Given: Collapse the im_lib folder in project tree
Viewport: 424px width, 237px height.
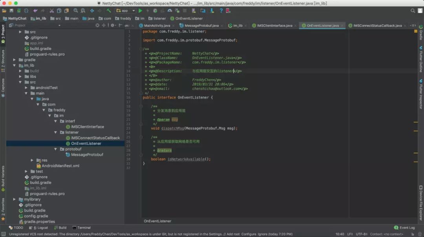Looking at the screenshot, I should coord(15,65).
